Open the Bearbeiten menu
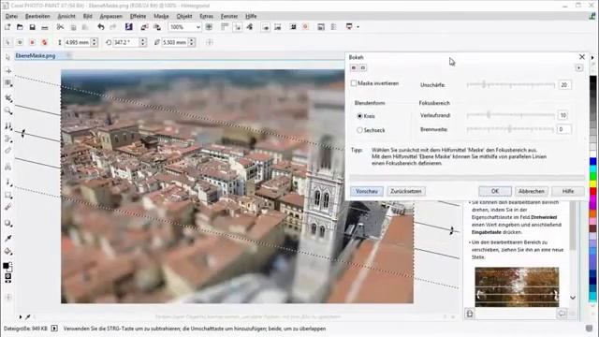This screenshot has width=599, height=337. (37, 16)
